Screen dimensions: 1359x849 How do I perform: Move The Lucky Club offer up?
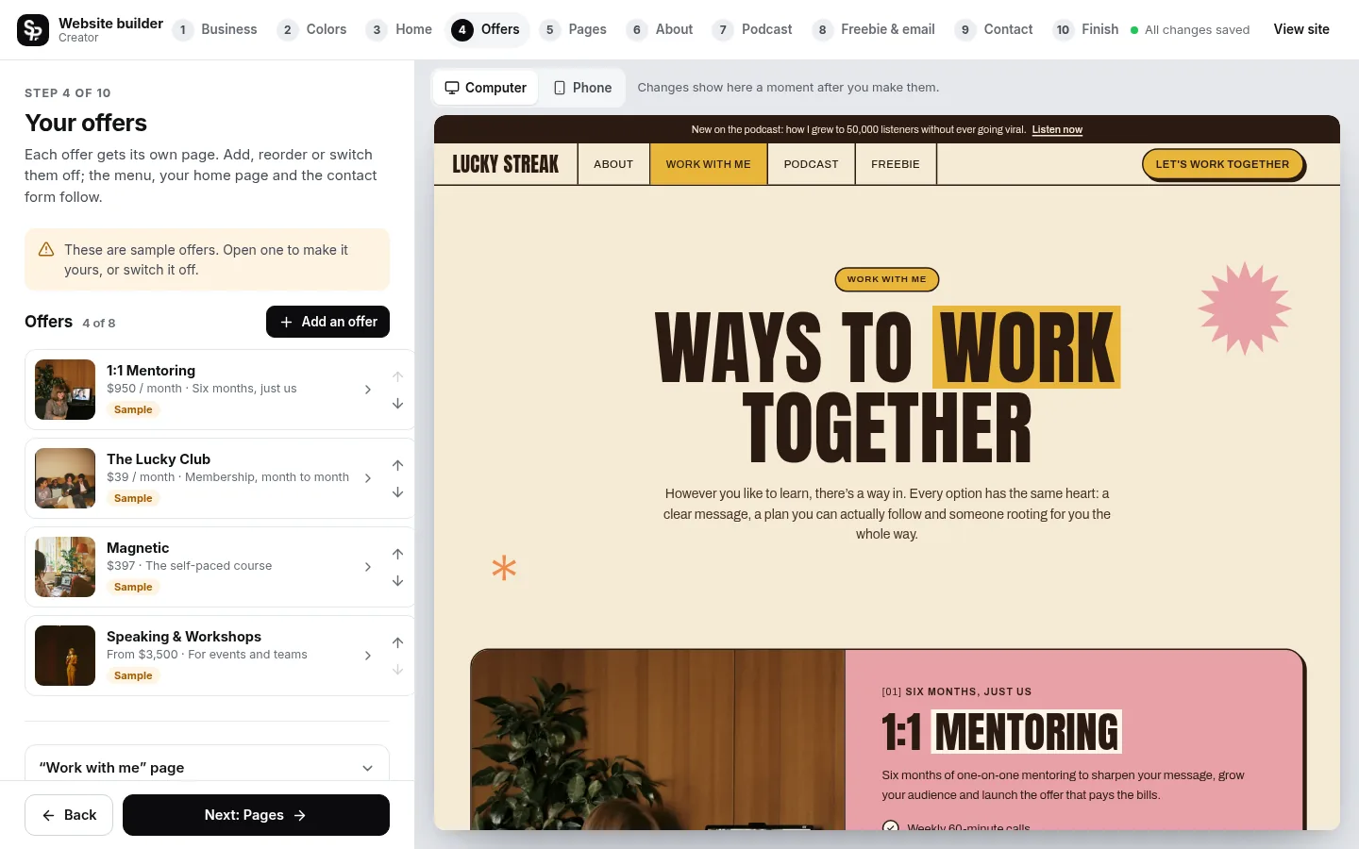398,465
